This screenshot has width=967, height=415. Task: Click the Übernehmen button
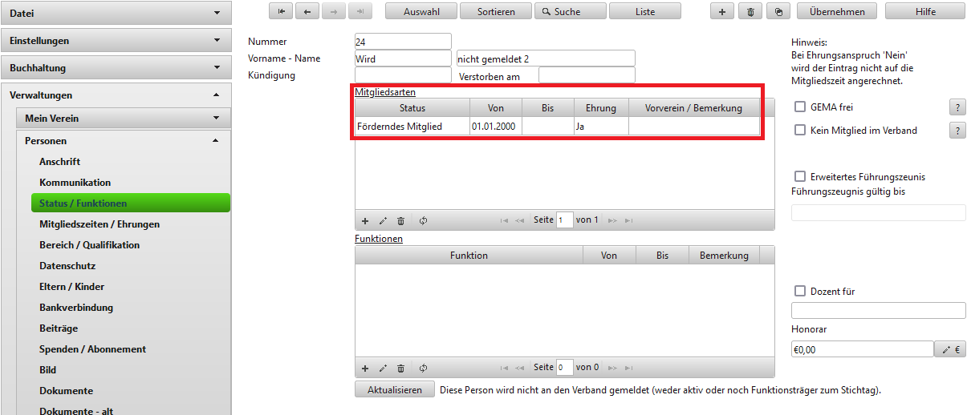tap(837, 11)
